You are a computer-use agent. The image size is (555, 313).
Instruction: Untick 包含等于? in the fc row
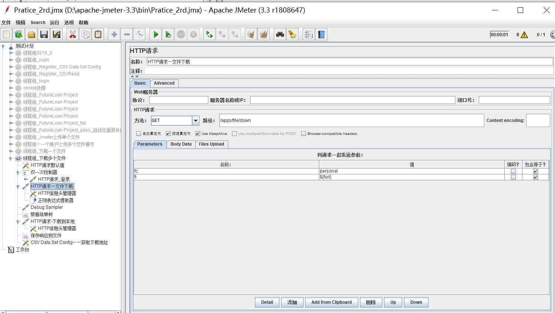(x=535, y=171)
